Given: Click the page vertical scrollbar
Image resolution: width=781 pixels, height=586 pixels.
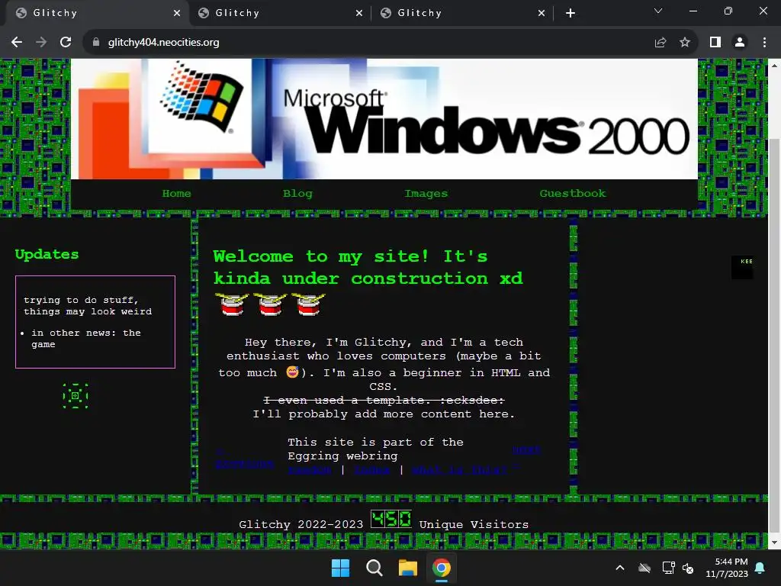Looking at the screenshot, I should (x=775, y=334).
